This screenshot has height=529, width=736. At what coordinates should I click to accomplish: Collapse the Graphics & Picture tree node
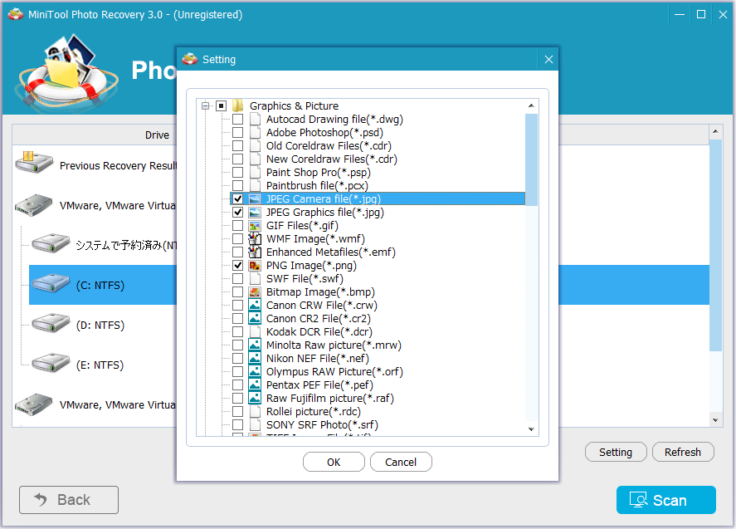coord(205,105)
